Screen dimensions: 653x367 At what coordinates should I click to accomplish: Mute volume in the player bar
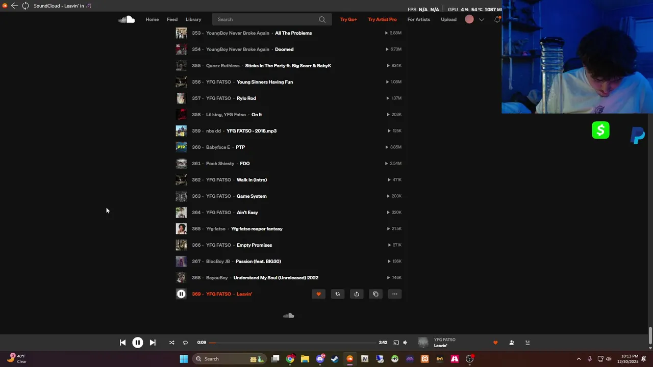[x=405, y=343]
